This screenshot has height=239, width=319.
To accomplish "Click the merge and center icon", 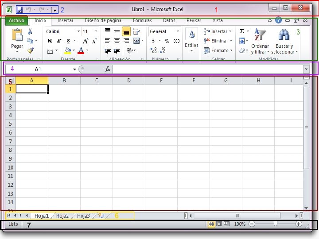I will 136,41.
